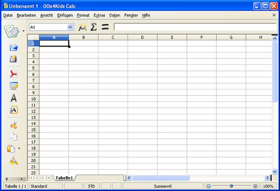Viewport: 280px width, 191px height.
Task: Open the Name Box dropdown arrow
Action: tap(70, 27)
